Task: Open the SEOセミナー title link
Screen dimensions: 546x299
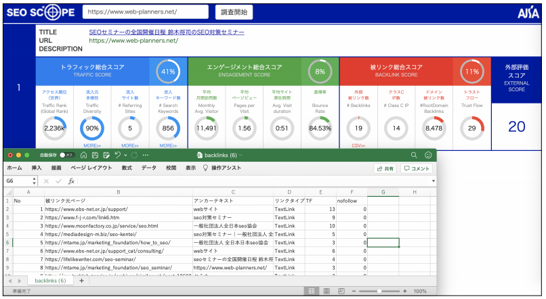Action: pos(167,32)
